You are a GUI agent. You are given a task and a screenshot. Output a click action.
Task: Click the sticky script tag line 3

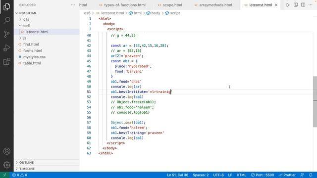click(x=115, y=29)
